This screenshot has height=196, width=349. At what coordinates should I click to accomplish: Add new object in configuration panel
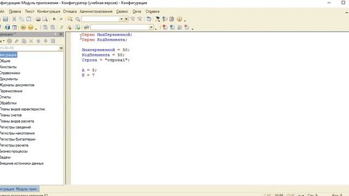(x=9, y=41)
